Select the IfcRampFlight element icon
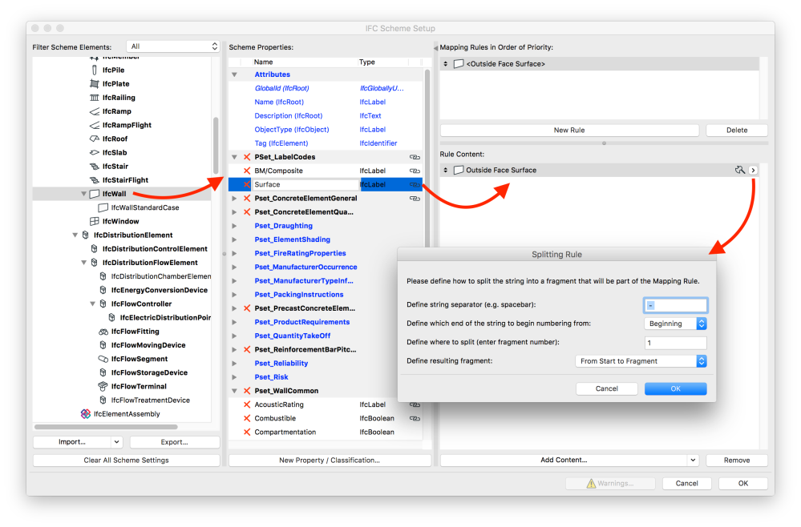Image resolution: width=801 pixels, height=527 pixels. pos(95,125)
